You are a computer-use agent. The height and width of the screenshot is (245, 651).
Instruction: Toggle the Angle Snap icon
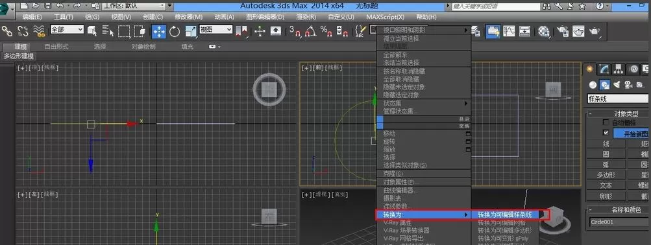(x=310, y=31)
